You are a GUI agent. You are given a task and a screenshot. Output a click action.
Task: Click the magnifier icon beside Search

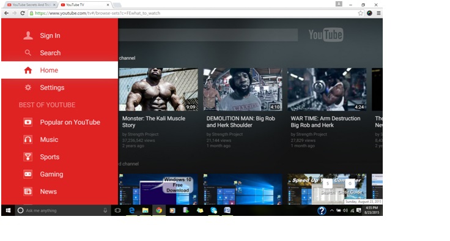[x=28, y=53]
